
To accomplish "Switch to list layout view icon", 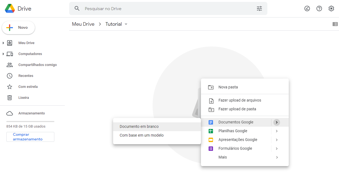I will click(335, 24).
